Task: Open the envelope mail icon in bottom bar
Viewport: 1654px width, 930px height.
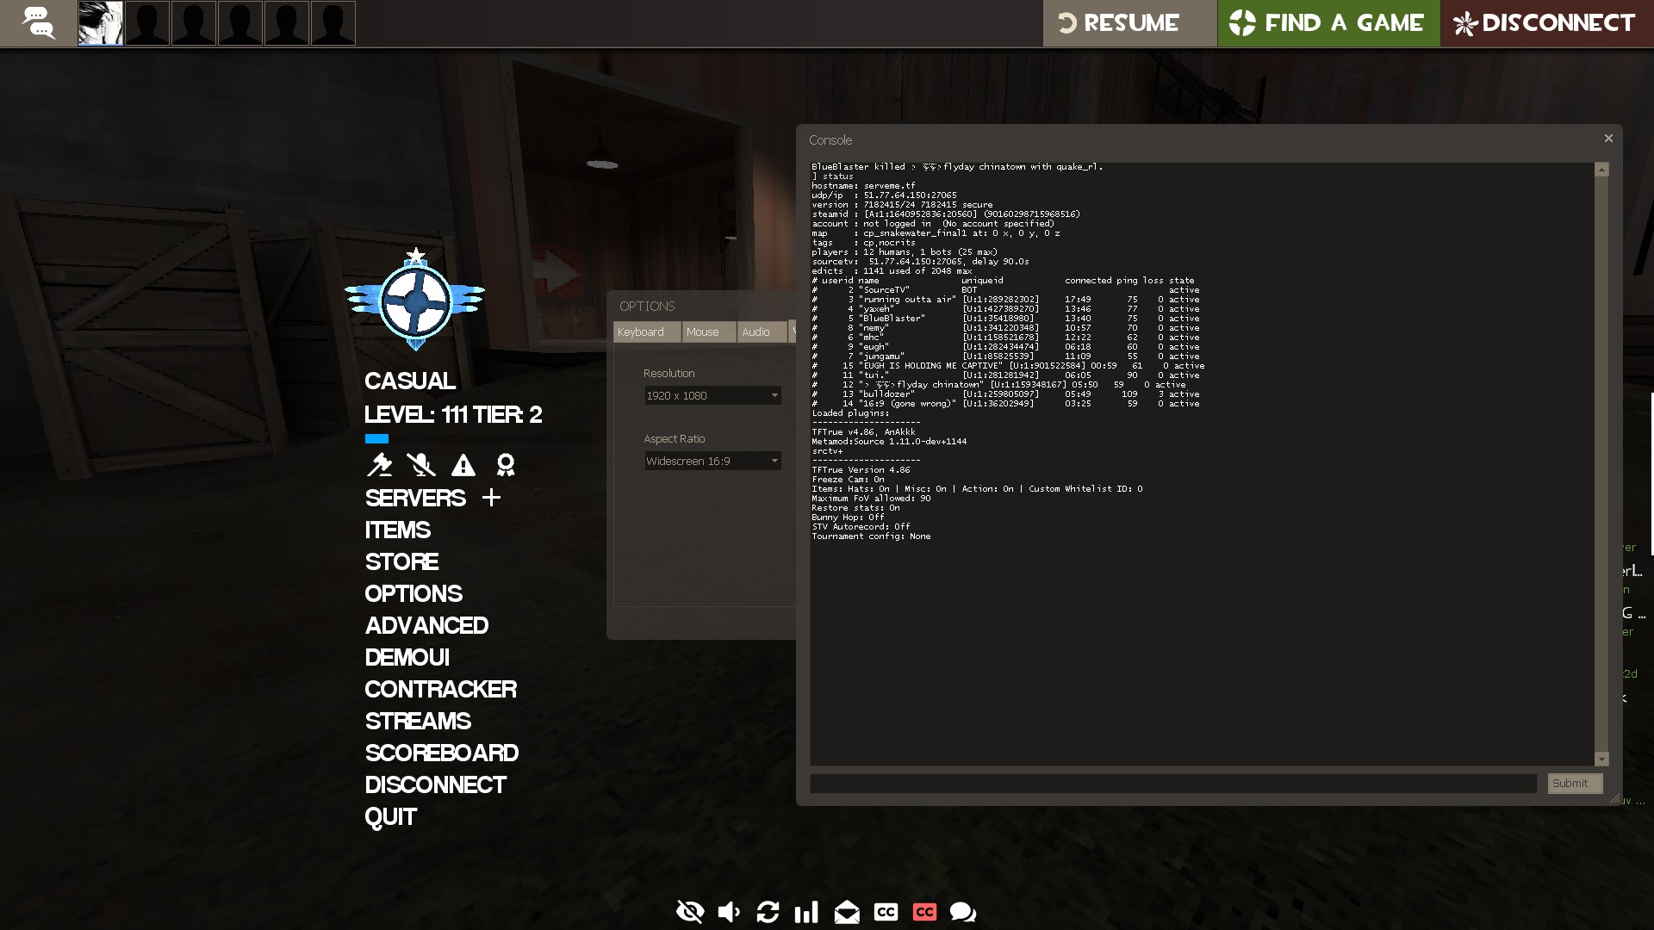Action: pos(847,911)
